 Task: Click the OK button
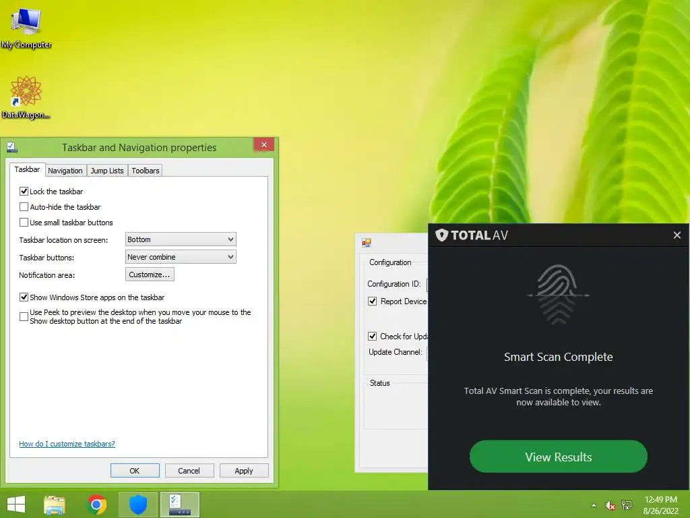coord(135,470)
